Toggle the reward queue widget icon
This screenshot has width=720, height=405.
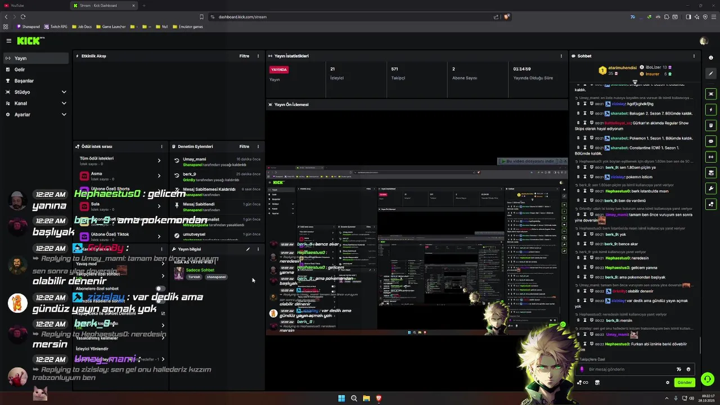(x=711, y=173)
